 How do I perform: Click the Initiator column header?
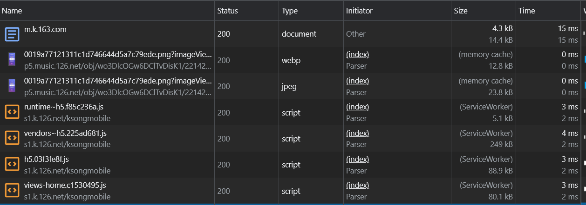pyautogui.click(x=359, y=11)
